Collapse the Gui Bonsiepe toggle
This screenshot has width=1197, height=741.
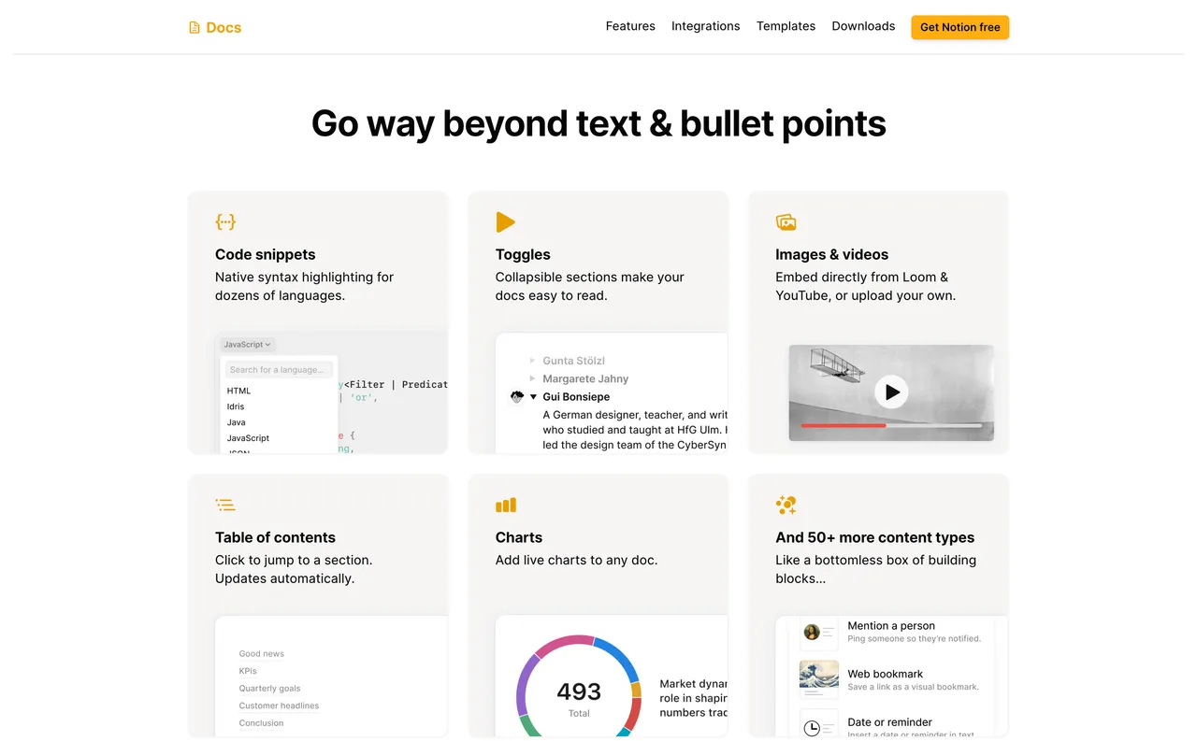pyautogui.click(x=534, y=397)
